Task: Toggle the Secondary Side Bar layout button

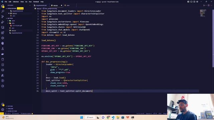Action: click(194, 2)
